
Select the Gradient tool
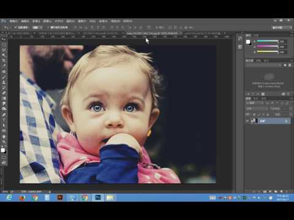[4, 98]
